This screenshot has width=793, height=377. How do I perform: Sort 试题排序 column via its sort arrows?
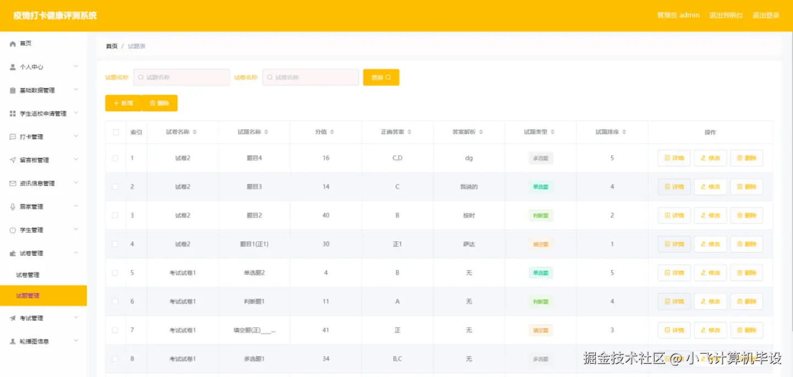tap(624, 132)
